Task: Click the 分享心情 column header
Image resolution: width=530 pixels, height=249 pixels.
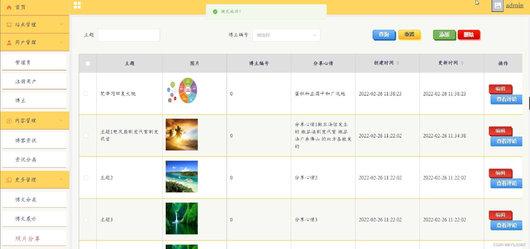Action: click(x=323, y=63)
